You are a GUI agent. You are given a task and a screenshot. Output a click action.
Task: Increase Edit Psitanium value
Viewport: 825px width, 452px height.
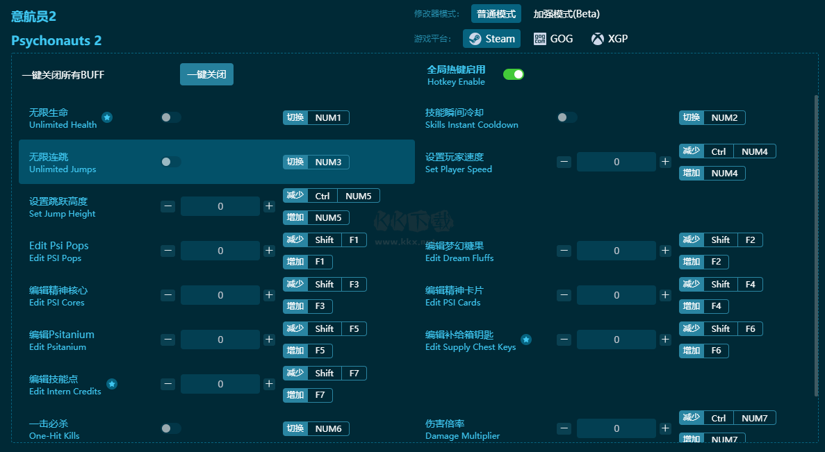[269, 340]
